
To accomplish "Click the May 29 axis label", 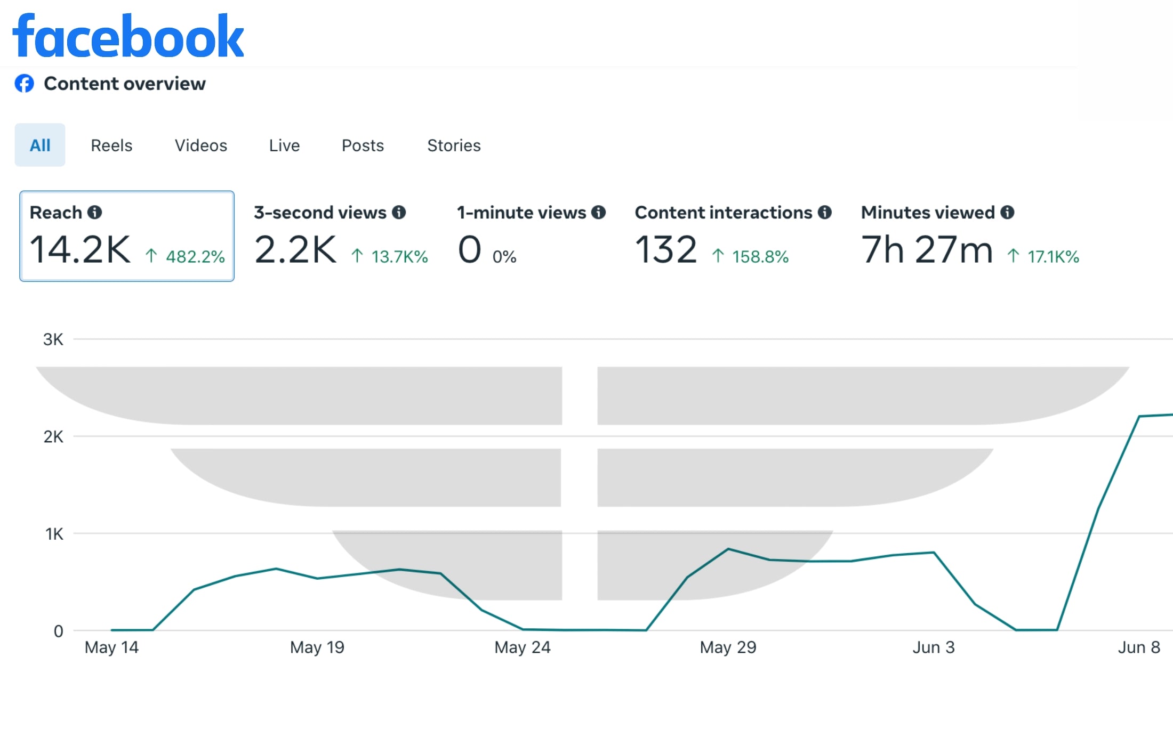I will 728,647.
